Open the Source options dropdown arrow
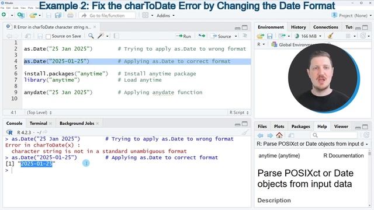 (236, 36)
